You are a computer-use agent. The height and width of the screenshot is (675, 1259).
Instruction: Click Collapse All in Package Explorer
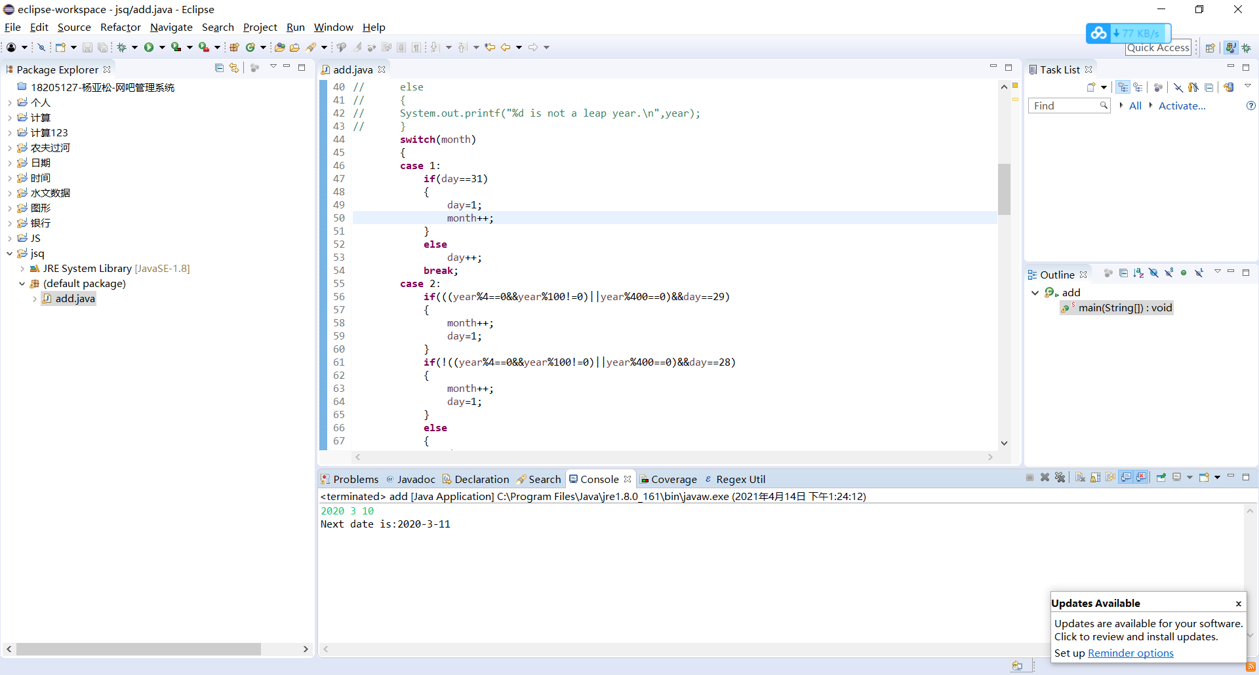tap(219, 68)
